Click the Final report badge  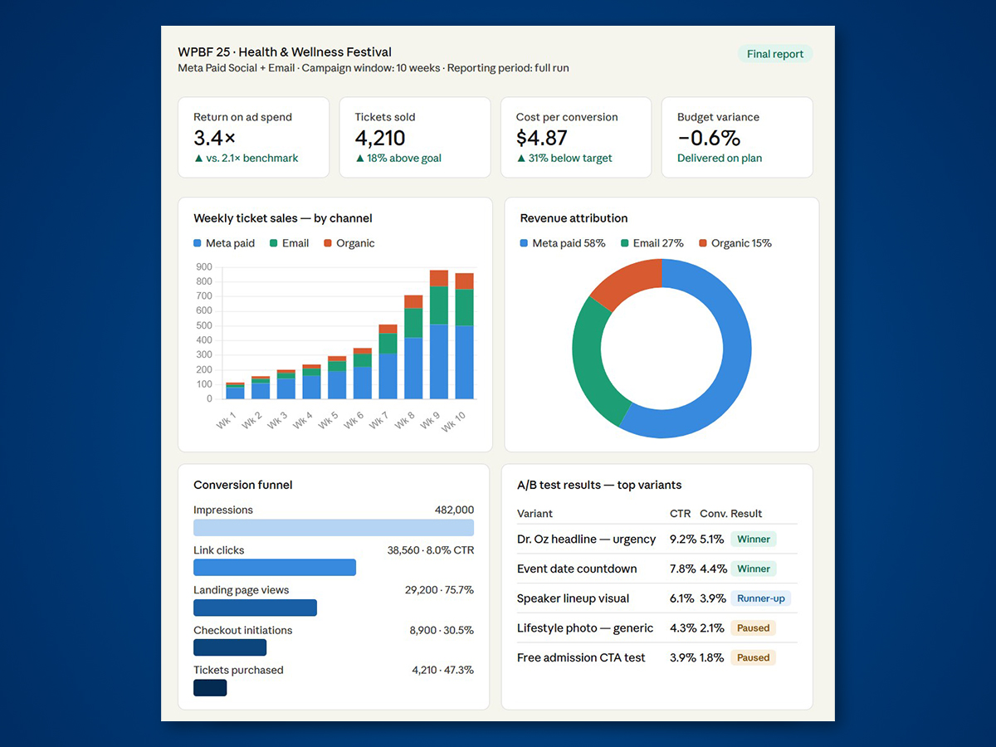(774, 54)
